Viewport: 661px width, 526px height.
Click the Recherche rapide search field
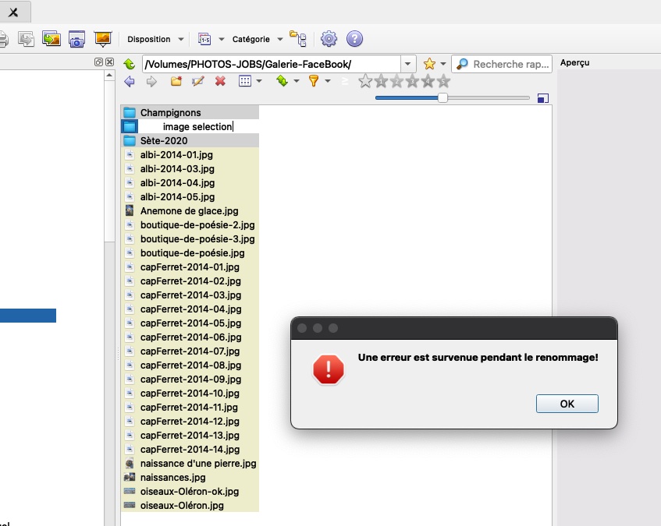click(x=502, y=64)
